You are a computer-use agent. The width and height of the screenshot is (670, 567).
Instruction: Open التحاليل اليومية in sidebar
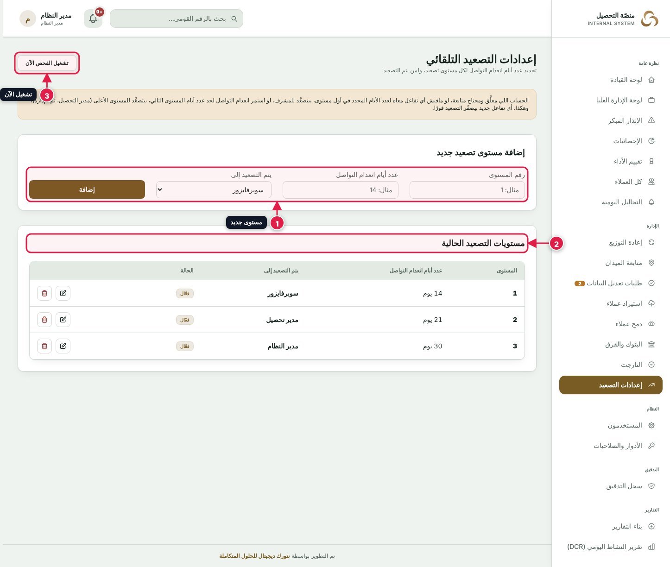[x=611, y=202]
